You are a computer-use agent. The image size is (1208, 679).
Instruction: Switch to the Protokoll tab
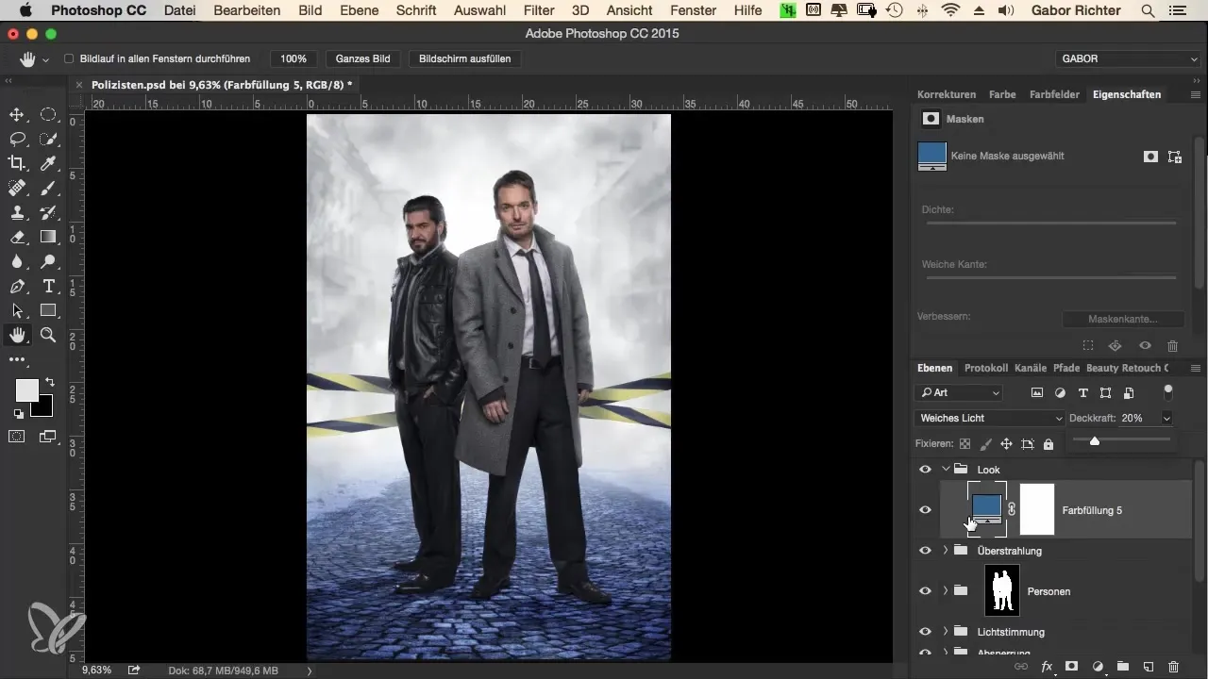pos(986,368)
